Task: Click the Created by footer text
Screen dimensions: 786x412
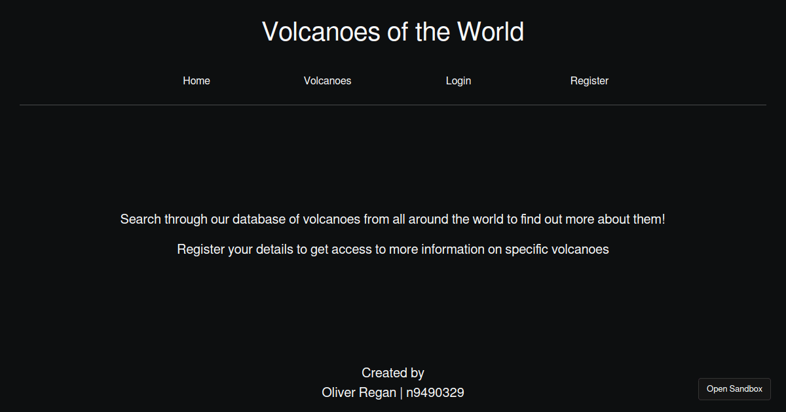Action: coord(393,373)
